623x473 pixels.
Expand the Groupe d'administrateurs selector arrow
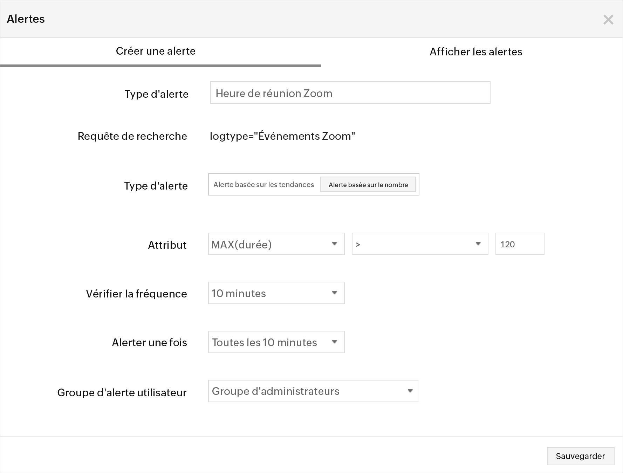click(410, 391)
